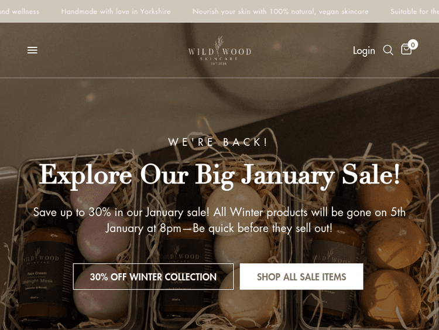
Task: Click the Explore Our Big January Sale headline
Action: pyautogui.click(x=220, y=175)
